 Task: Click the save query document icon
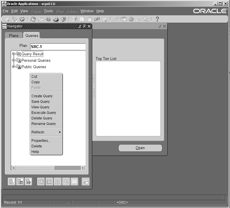pos(20,182)
